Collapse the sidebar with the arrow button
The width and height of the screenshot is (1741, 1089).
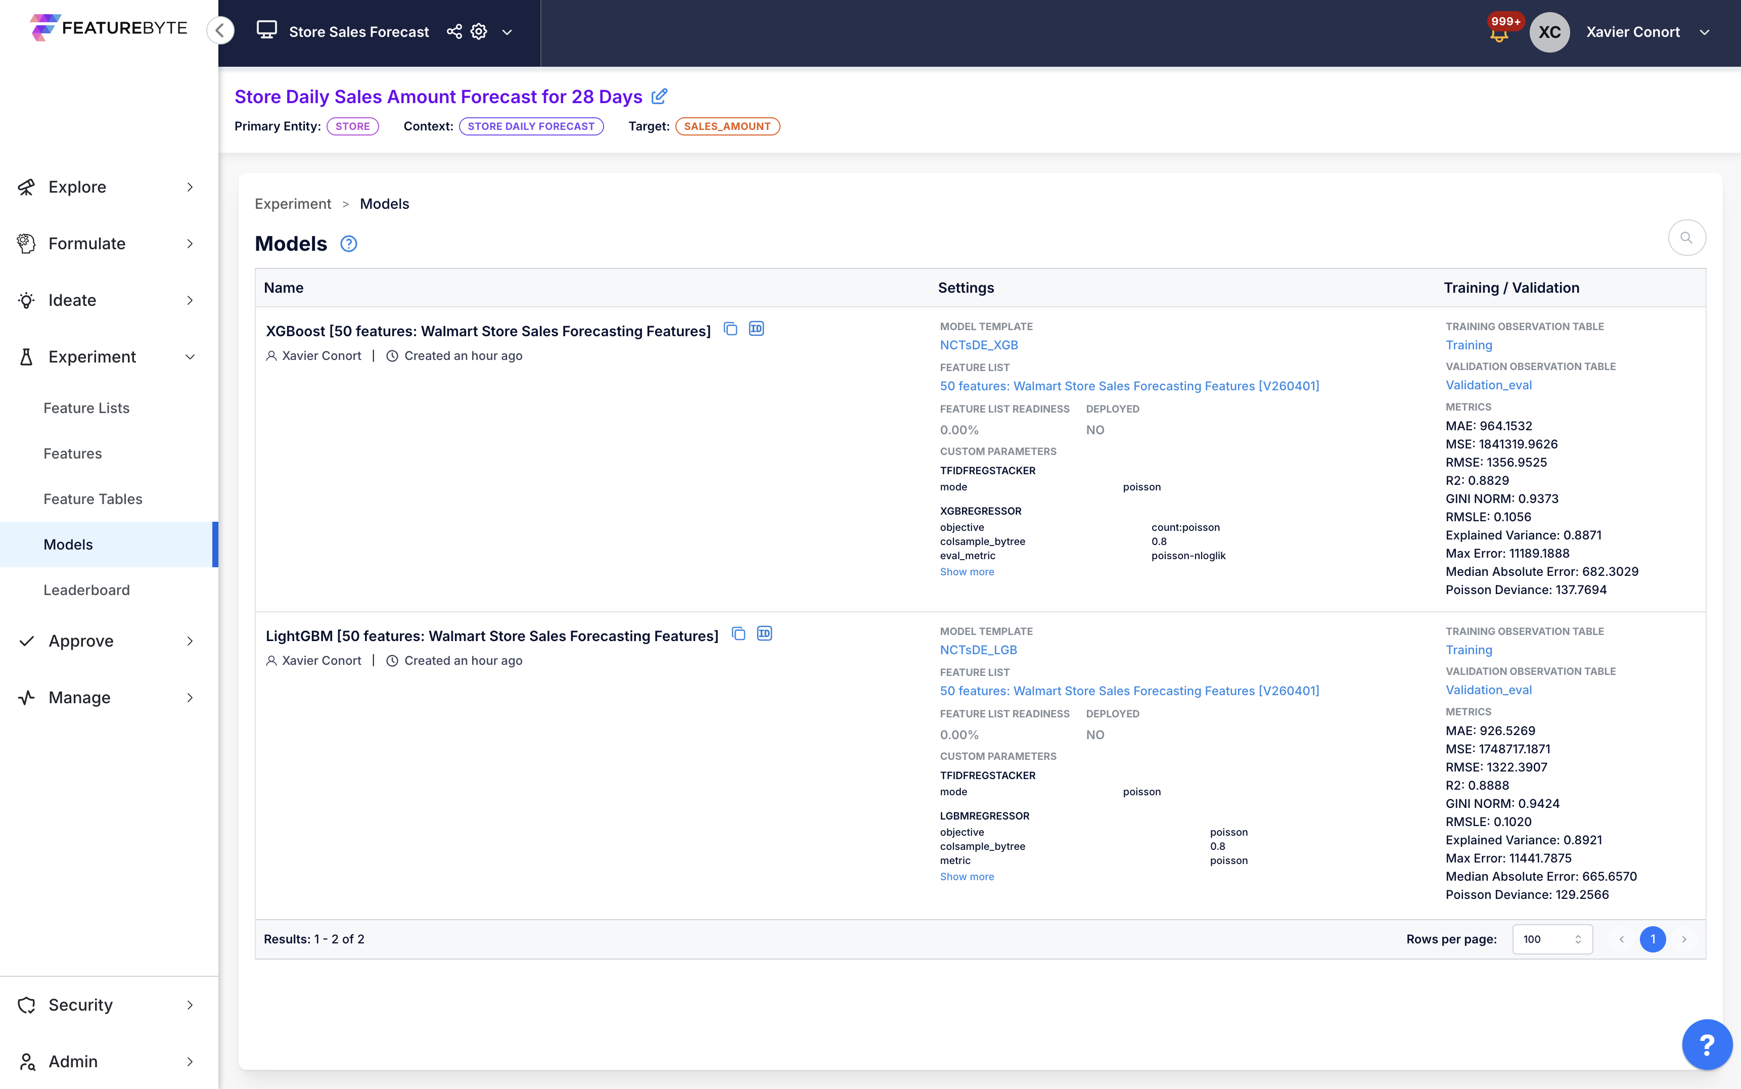(x=220, y=30)
